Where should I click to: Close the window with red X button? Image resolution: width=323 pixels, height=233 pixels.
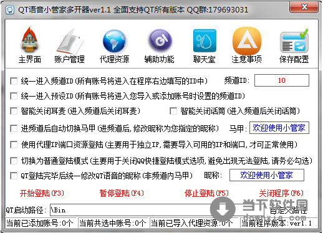point(304,7)
